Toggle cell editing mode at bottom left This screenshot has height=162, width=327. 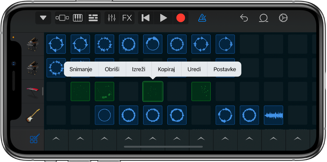[34, 139]
